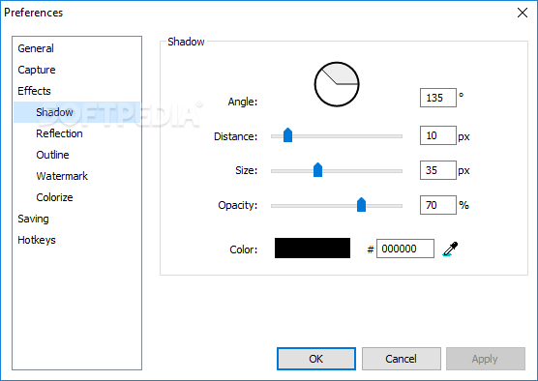Pick a color with the eyedropper icon

point(450,249)
